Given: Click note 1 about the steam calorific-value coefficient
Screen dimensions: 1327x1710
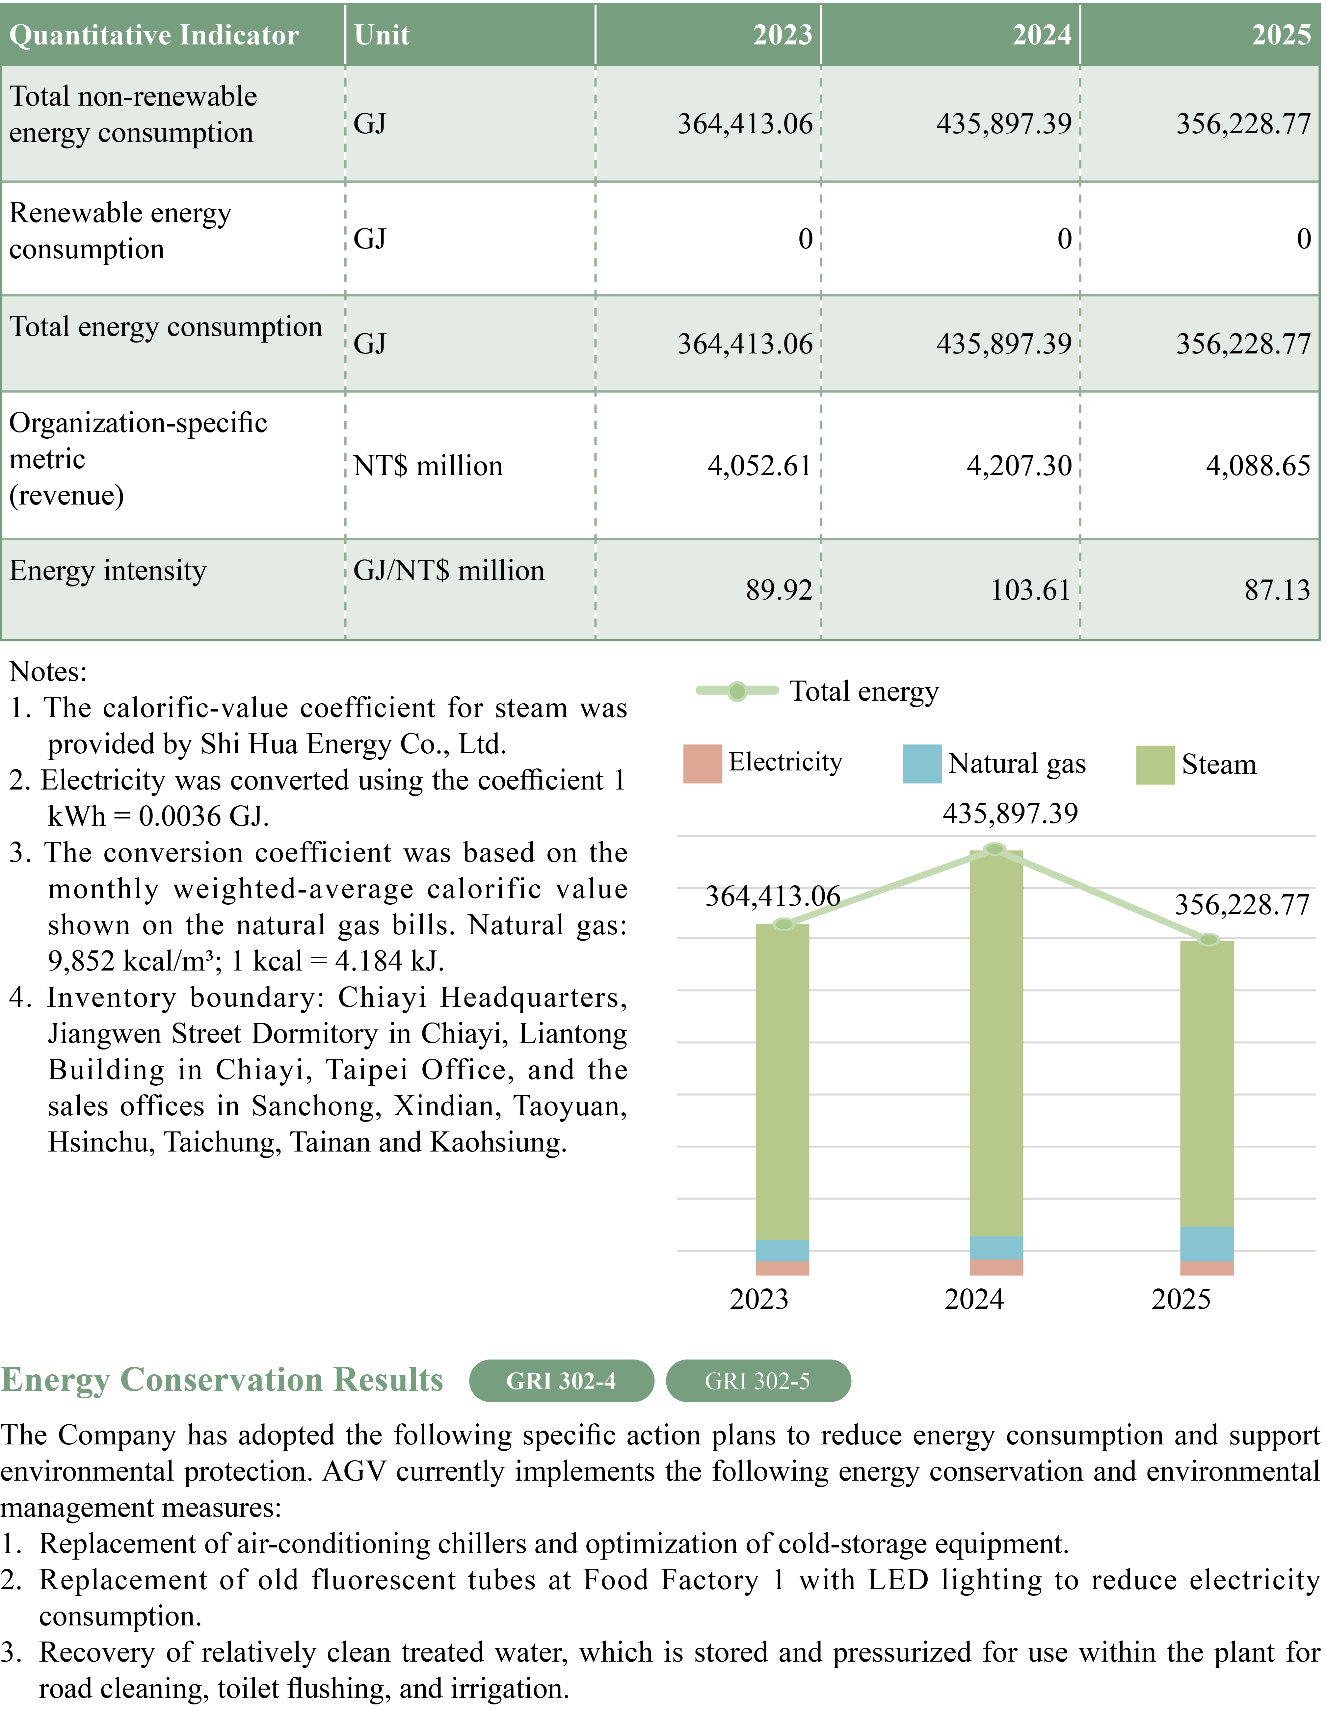Looking at the screenshot, I should 318,726.
